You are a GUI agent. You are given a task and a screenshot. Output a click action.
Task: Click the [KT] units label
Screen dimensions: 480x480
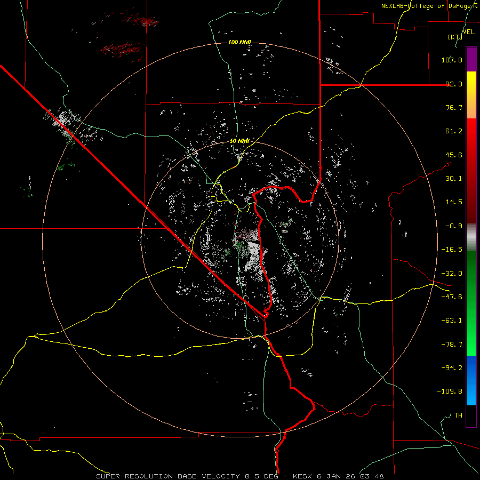pyautogui.click(x=455, y=37)
